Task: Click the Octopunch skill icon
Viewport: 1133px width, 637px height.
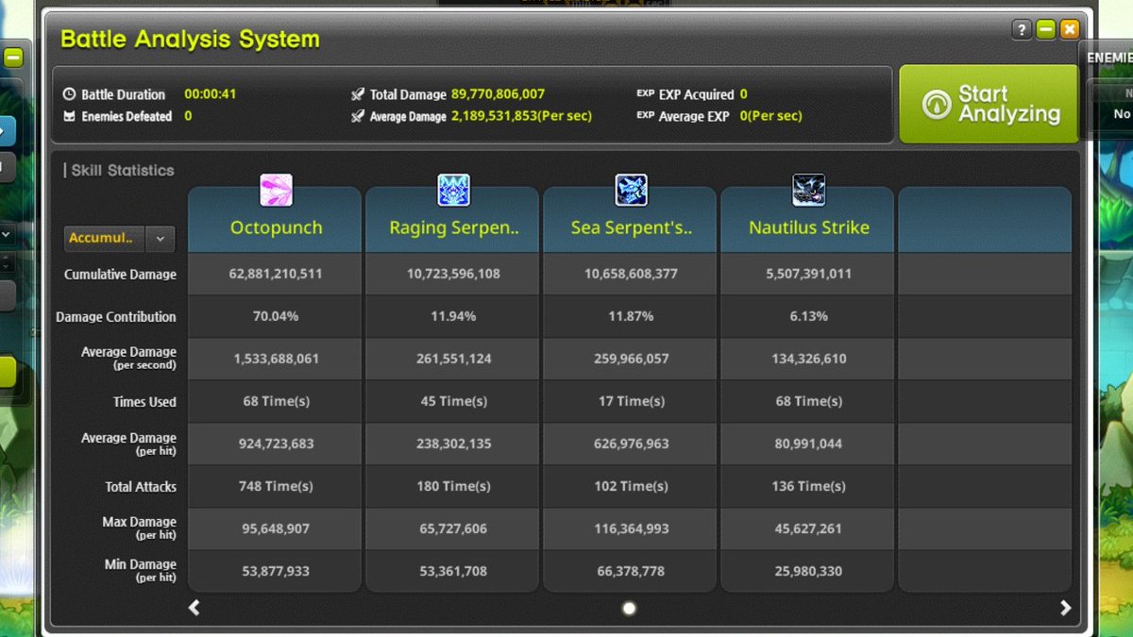Action: (276, 190)
